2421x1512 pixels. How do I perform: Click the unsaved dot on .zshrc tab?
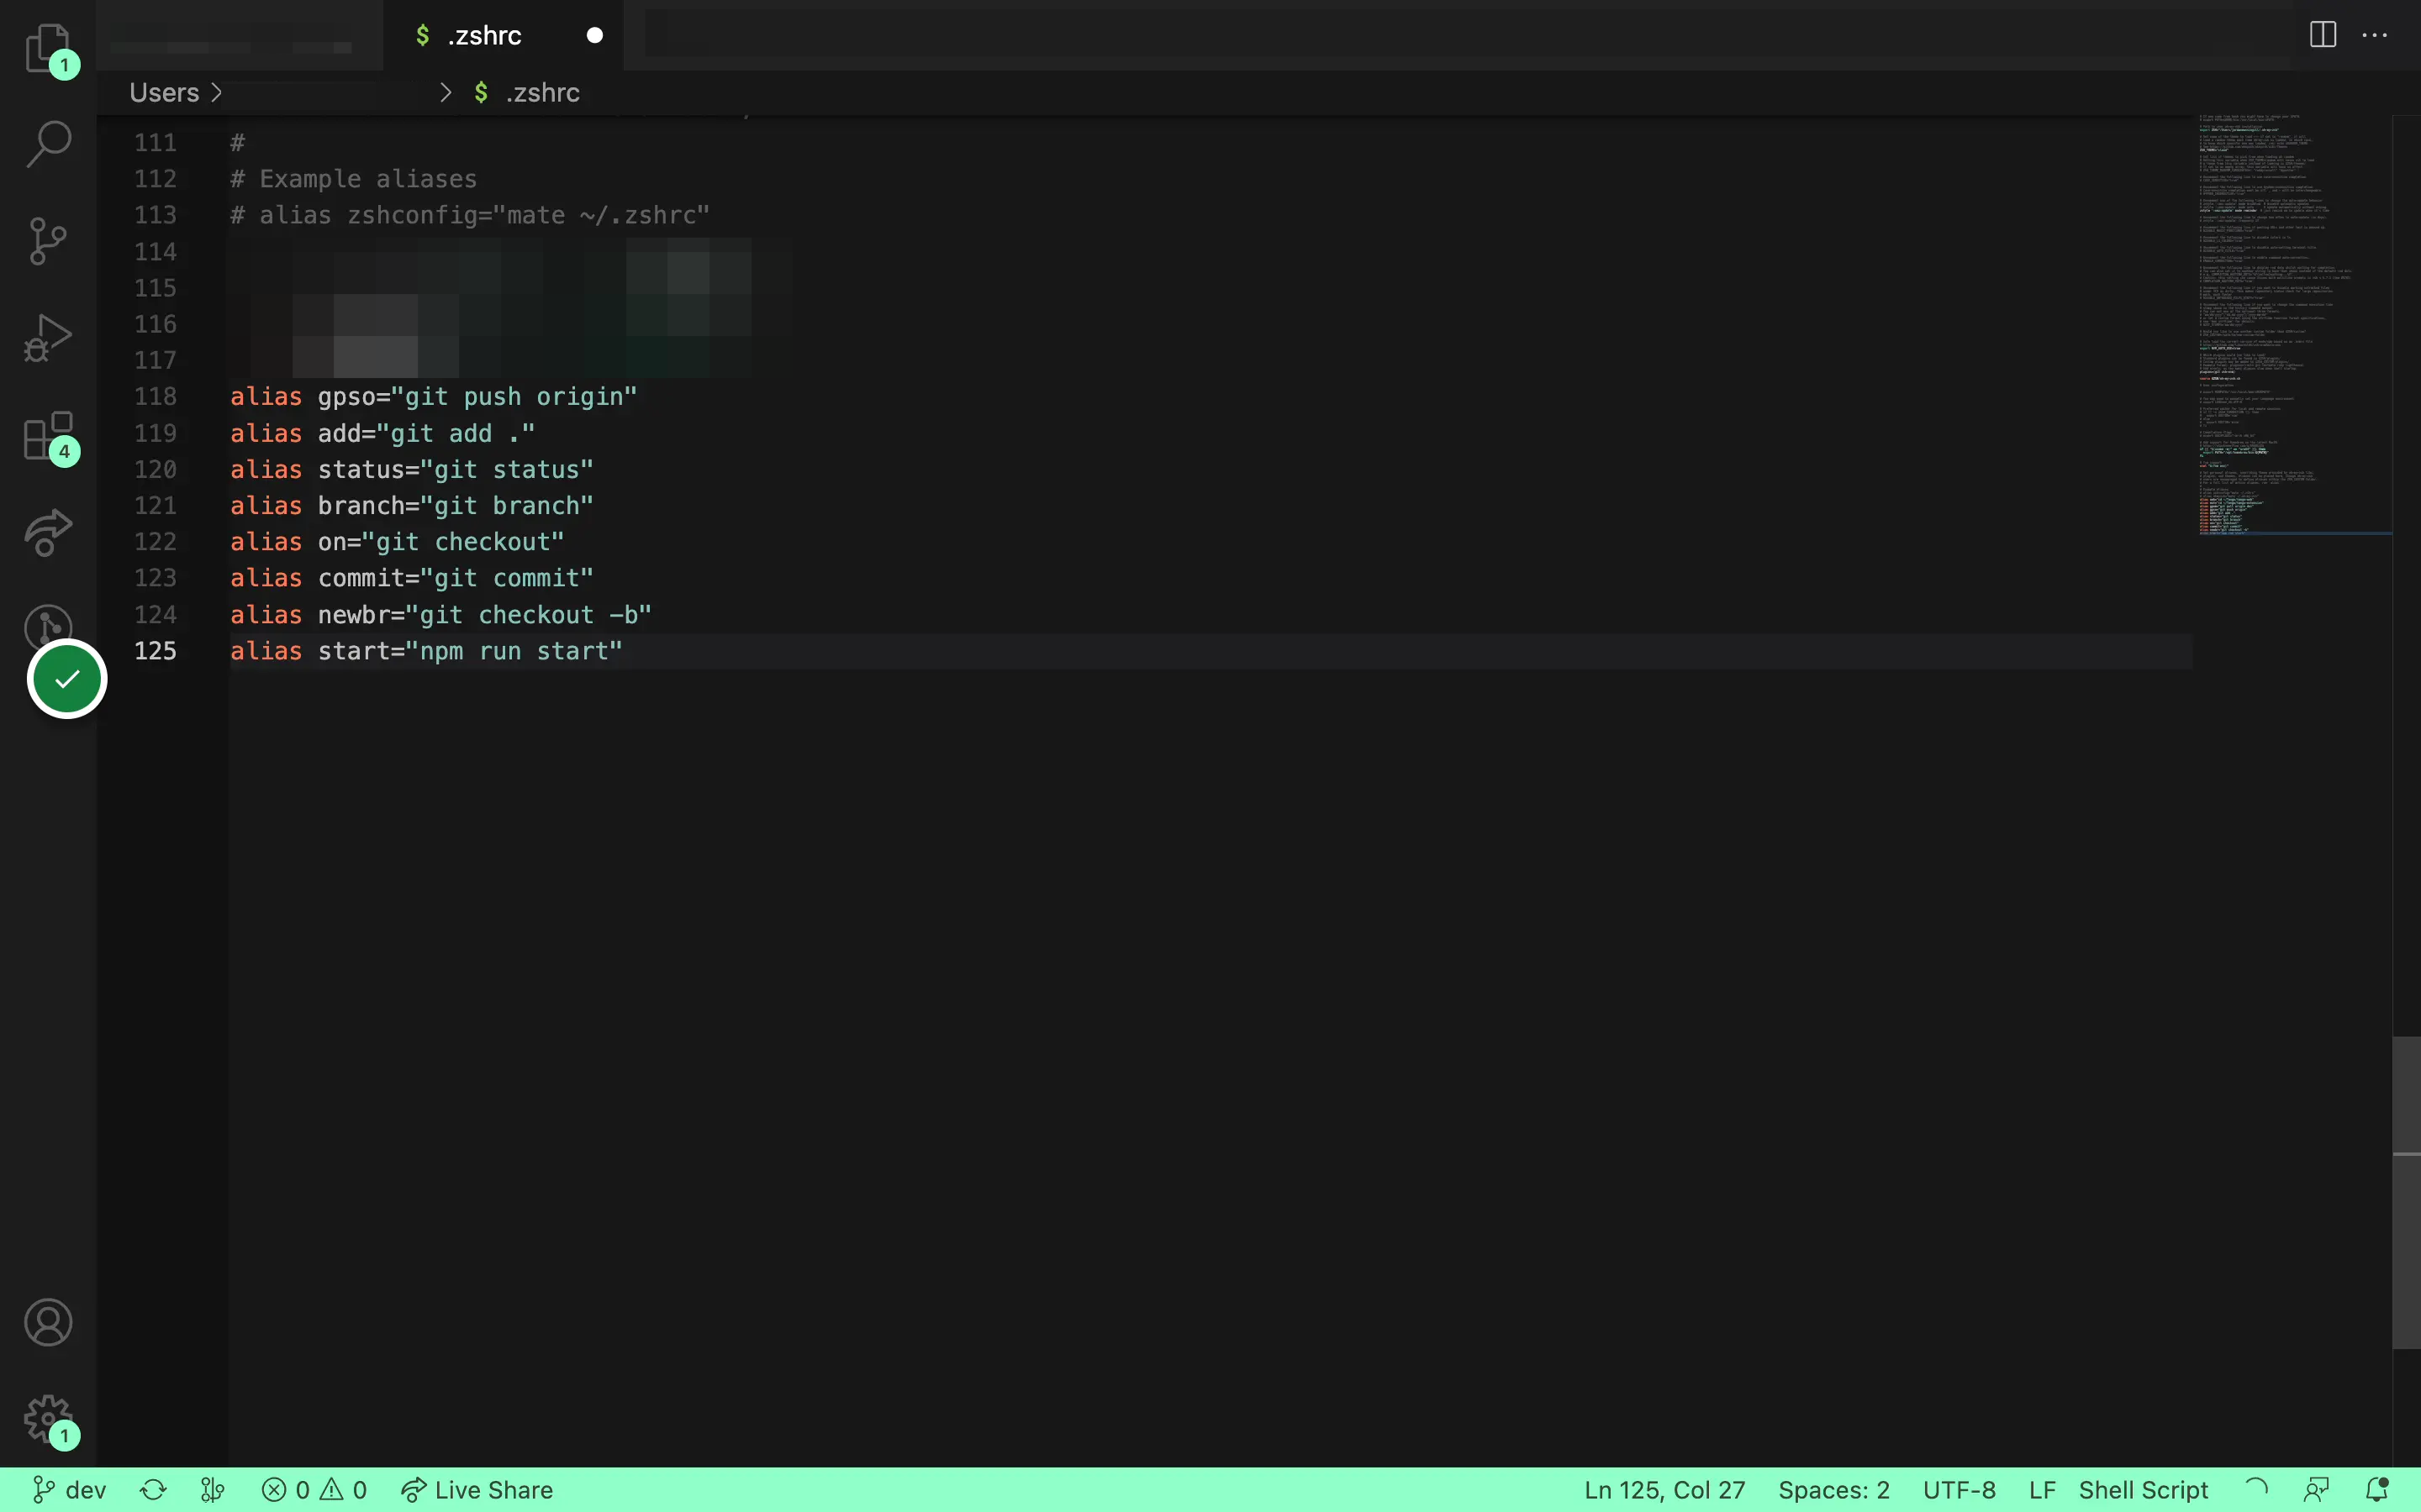tap(594, 35)
